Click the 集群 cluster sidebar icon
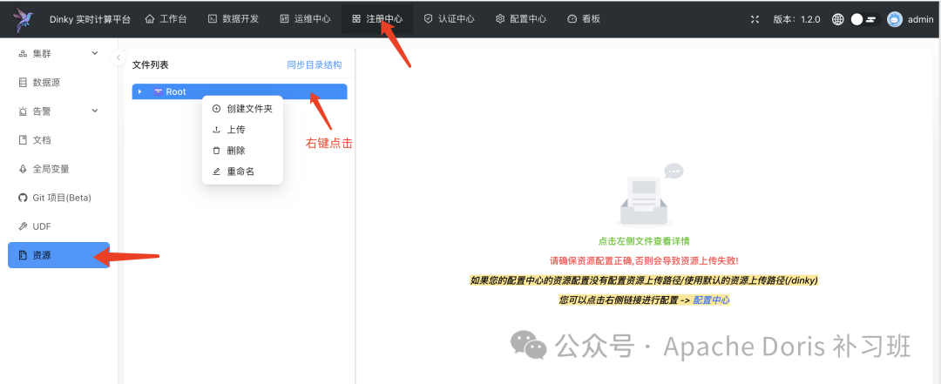This screenshot has height=384, width=941. 23,53
